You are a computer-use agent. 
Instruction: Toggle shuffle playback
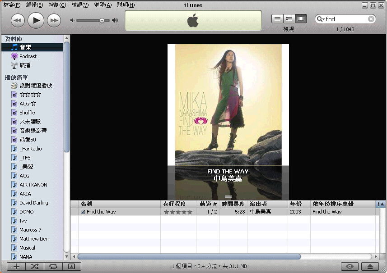click(35, 266)
